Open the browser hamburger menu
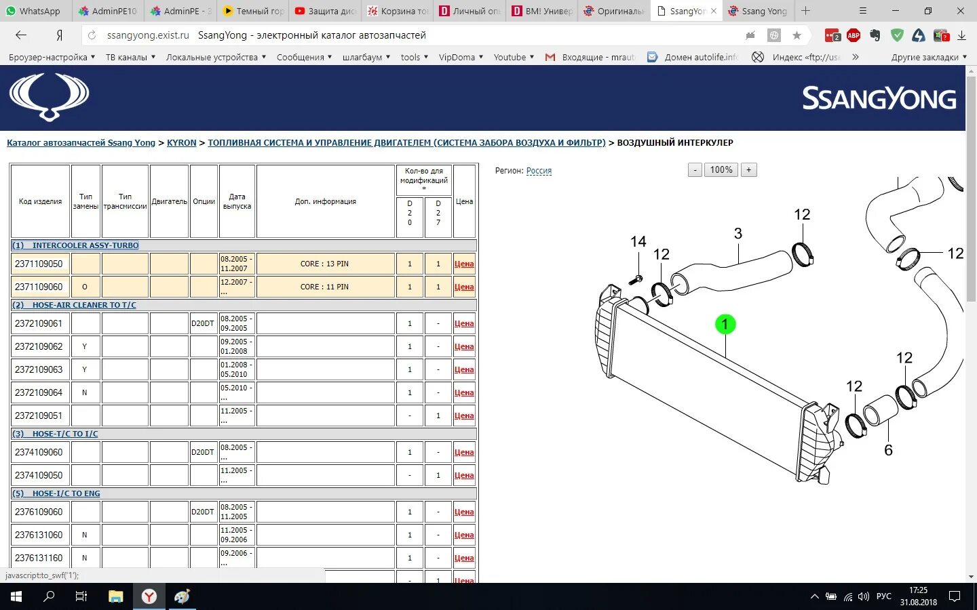The width and height of the screenshot is (977, 610). coord(863,11)
